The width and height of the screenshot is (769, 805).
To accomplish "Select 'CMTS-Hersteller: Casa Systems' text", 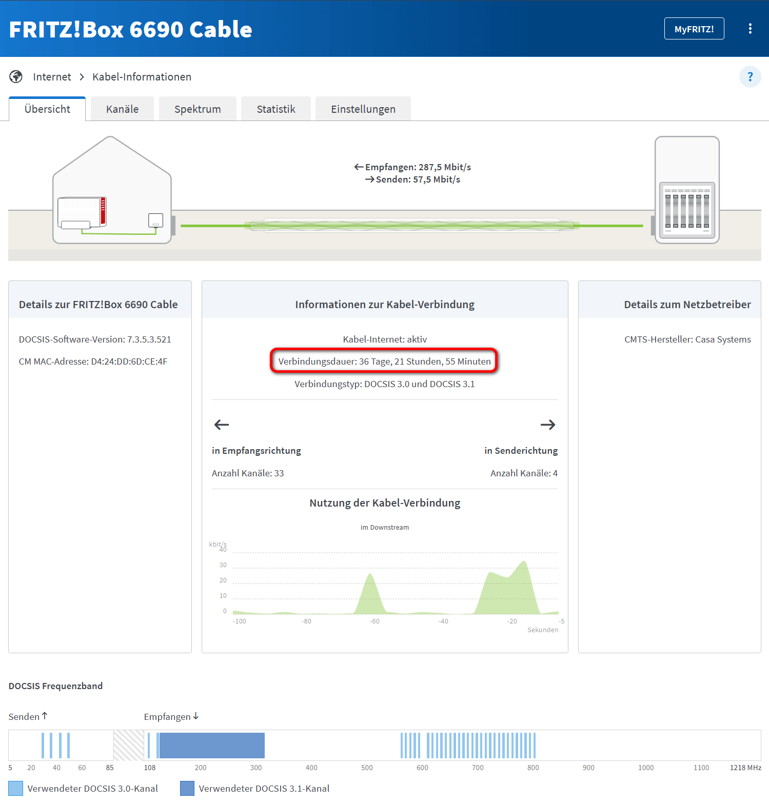I will point(687,339).
